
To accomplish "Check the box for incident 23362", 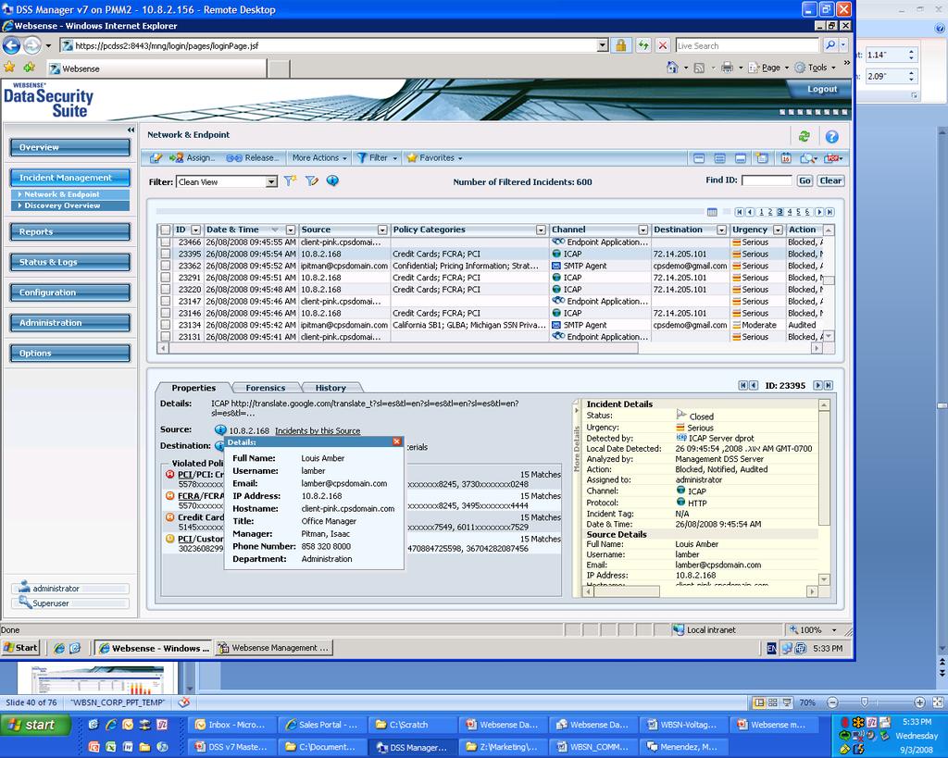I will click(165, 266).
